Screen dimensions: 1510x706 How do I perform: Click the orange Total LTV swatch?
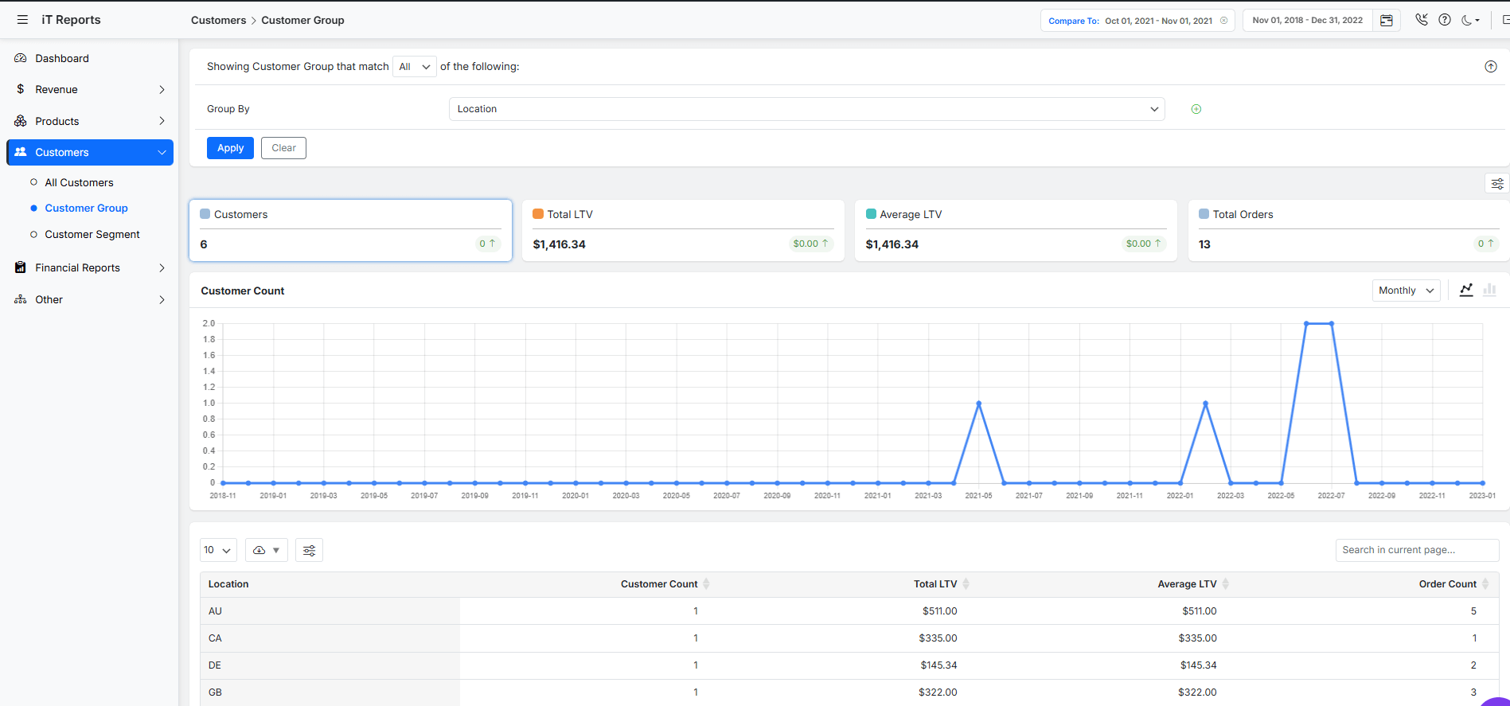pyautogui.click(x=538, y=214)
